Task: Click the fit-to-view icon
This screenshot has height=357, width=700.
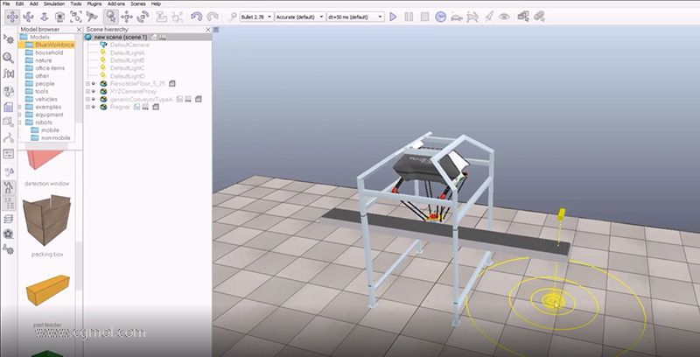Action: pyautogui.click(x=76, y=17)
